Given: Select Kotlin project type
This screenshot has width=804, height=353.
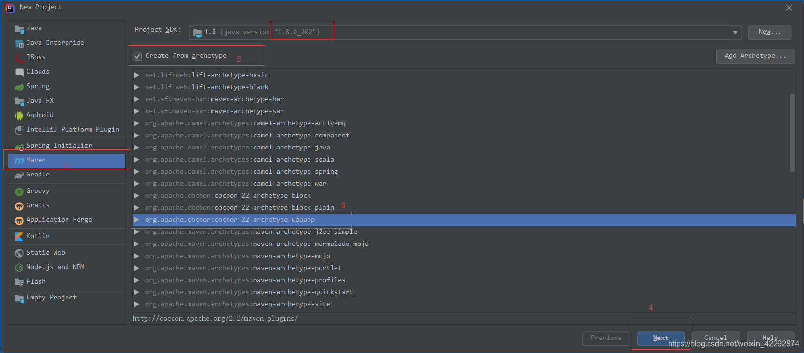Looking at the screenshot, I should pyautogui.click(x=67, y=236).
